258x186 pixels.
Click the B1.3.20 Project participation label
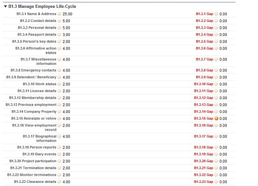33,161
